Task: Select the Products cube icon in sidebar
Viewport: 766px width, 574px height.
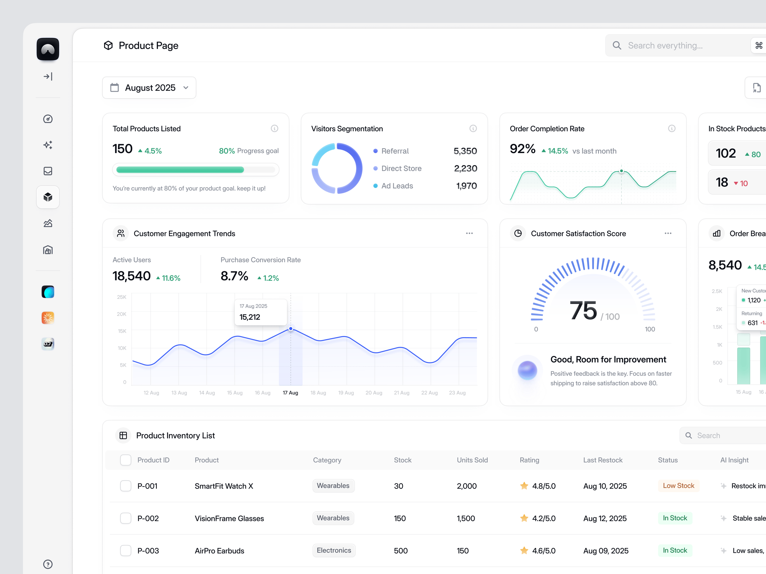Action: [48, 197]
